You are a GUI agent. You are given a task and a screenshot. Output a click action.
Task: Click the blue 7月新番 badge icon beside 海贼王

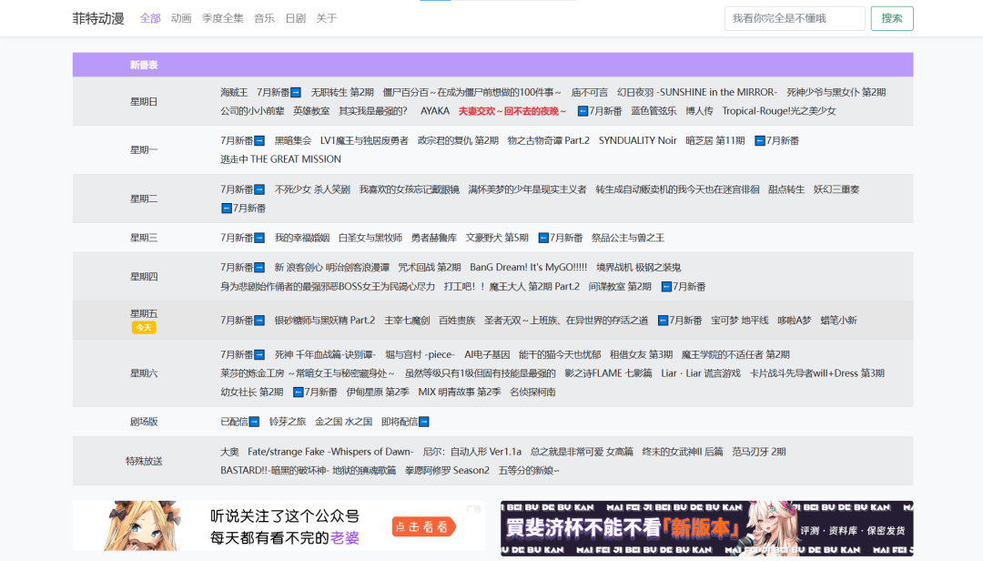pos(296,91)
